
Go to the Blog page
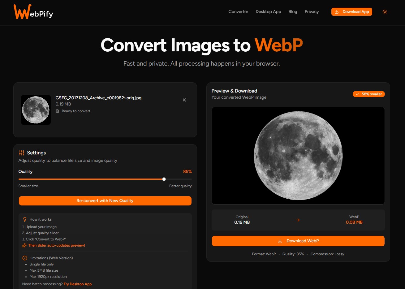pyautogui.click(x=293, y=12)
